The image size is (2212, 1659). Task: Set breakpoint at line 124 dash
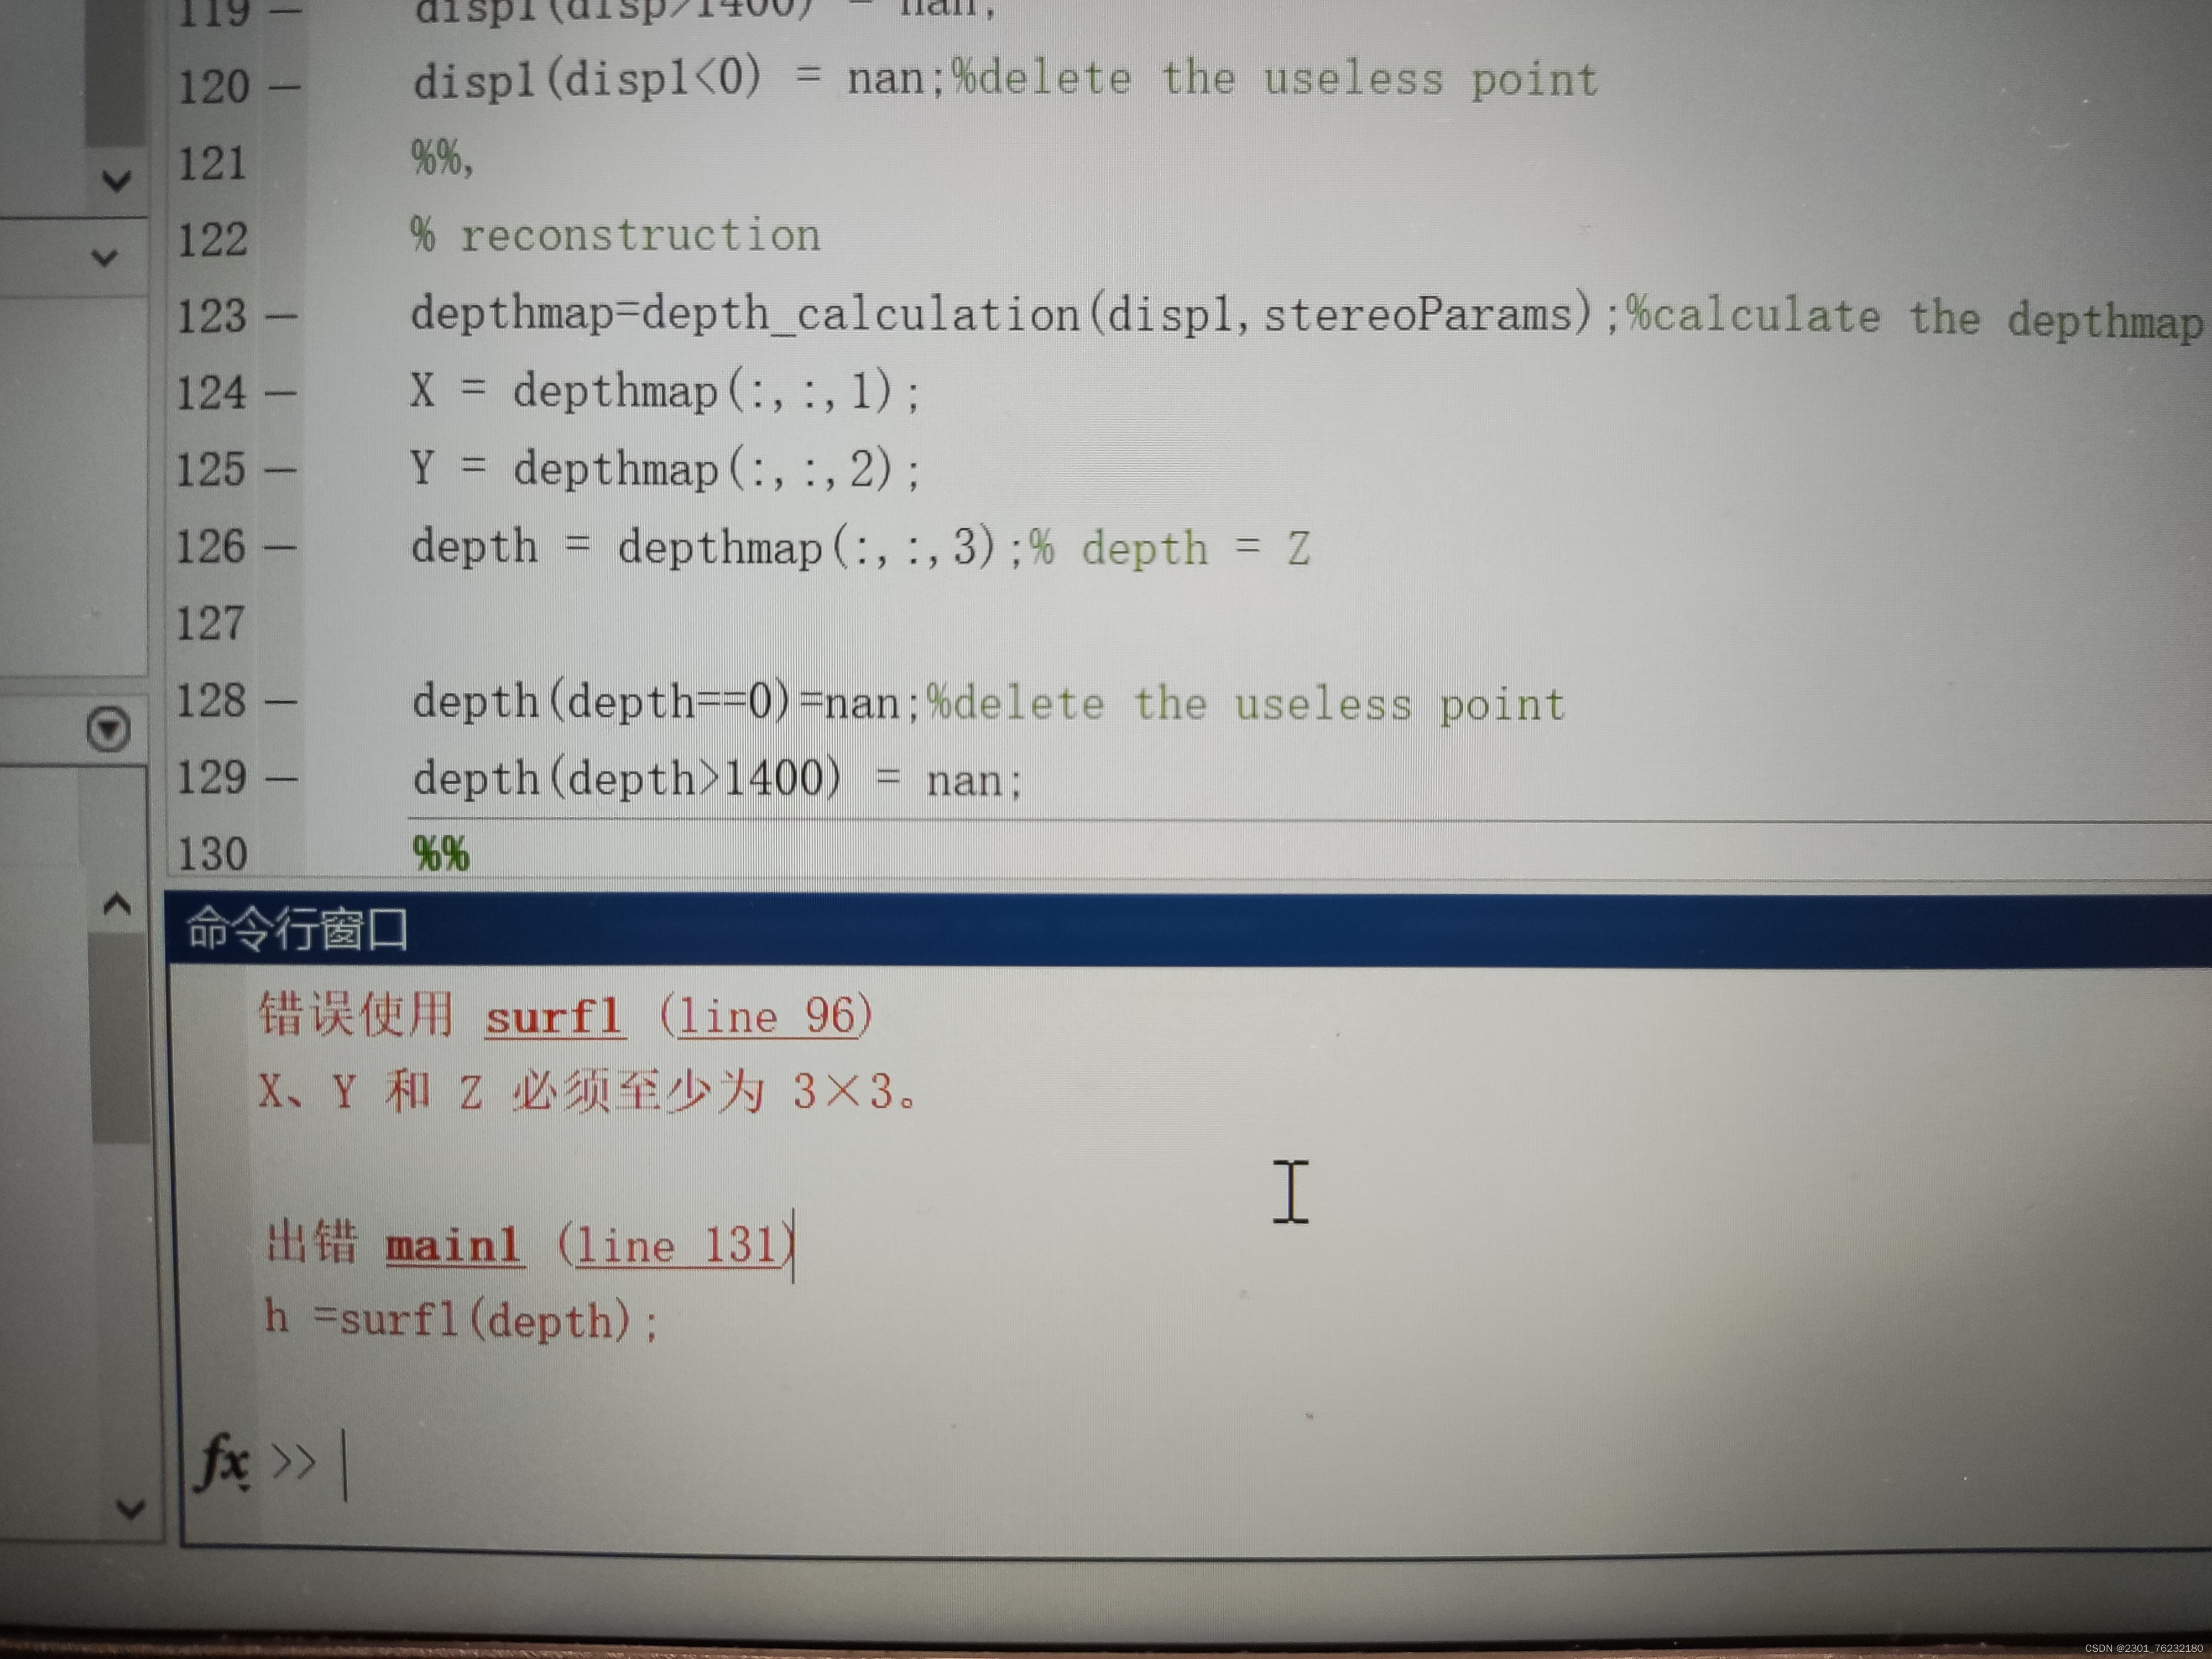[280, 393]
